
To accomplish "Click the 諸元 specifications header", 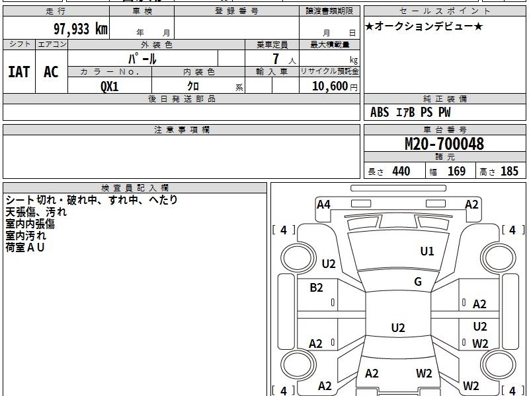I will coord(444,157).
